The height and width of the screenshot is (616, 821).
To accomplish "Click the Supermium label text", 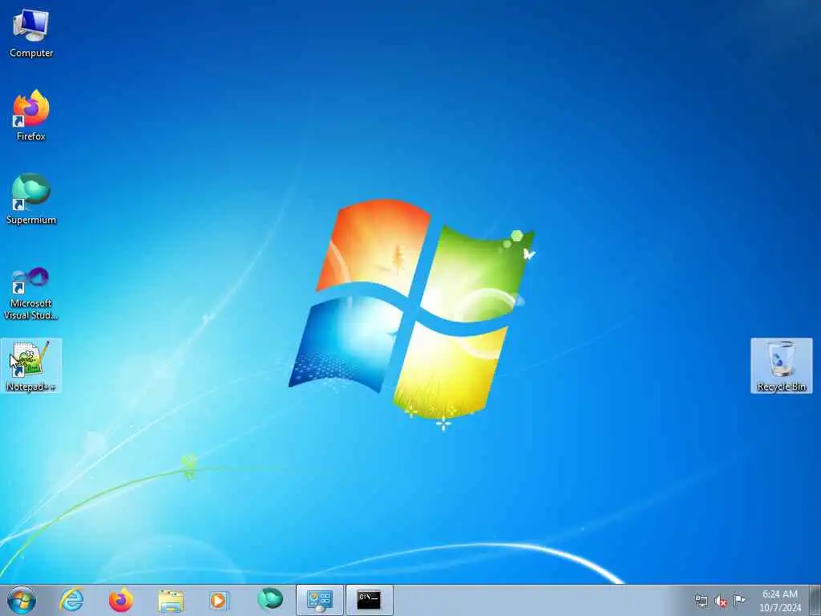I will [31, 220].
